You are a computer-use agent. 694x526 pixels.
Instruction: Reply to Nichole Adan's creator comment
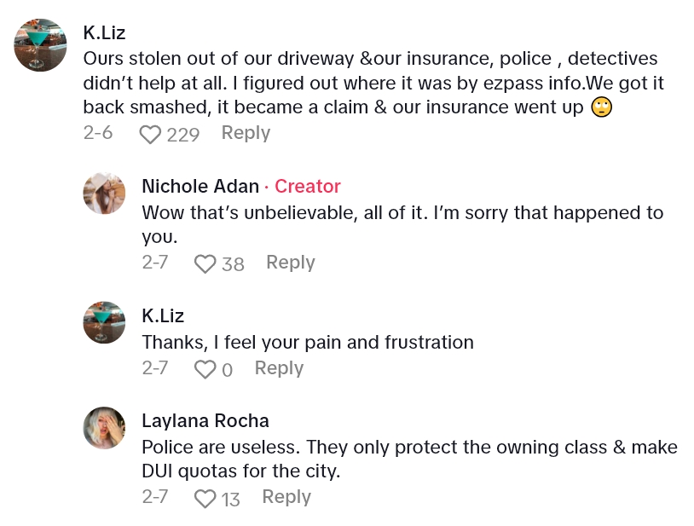click(290, 263)
